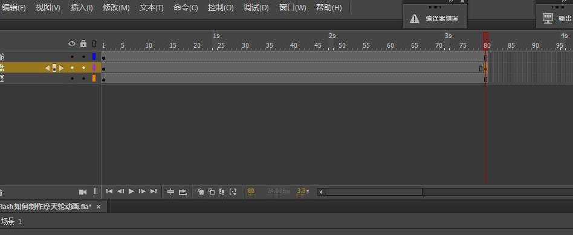The image size is (573, 235).
Task: Select frame 1 keyframe of the selected middle layer
Action: point(104,69)
